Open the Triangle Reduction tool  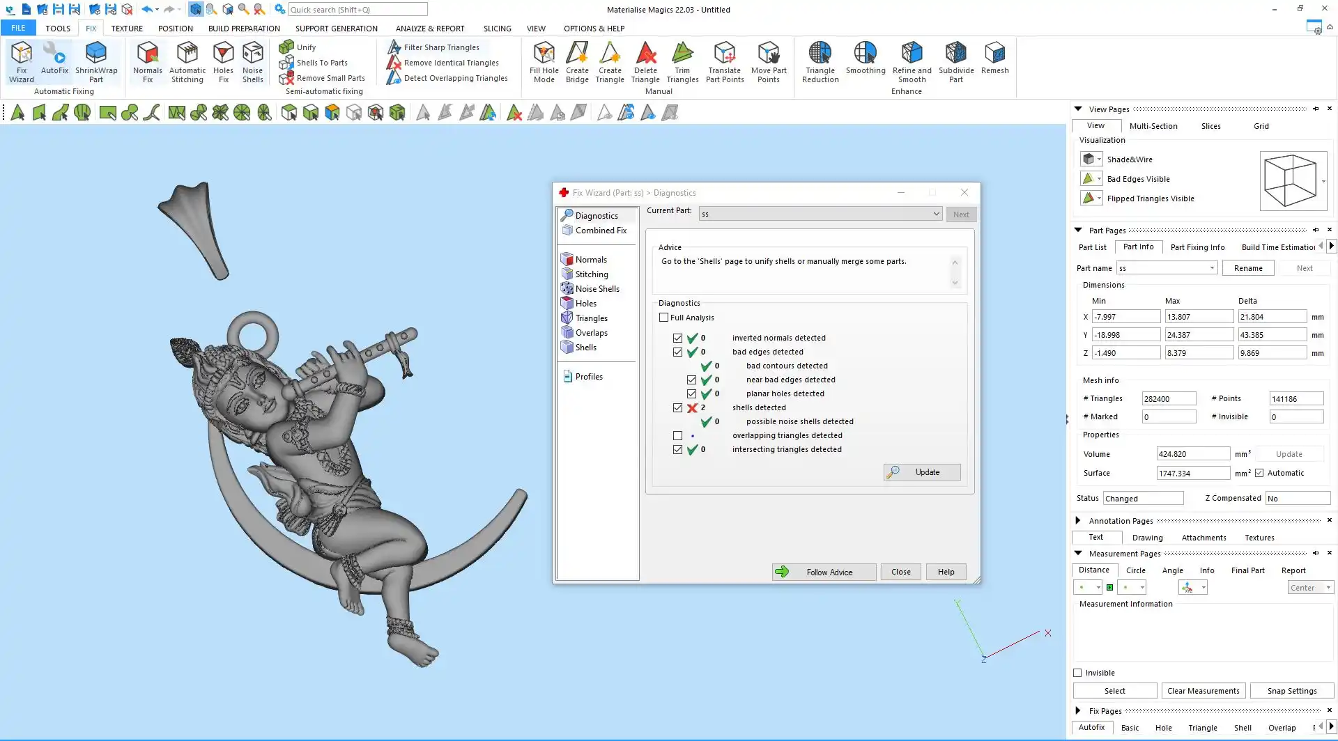pos(820,61)
